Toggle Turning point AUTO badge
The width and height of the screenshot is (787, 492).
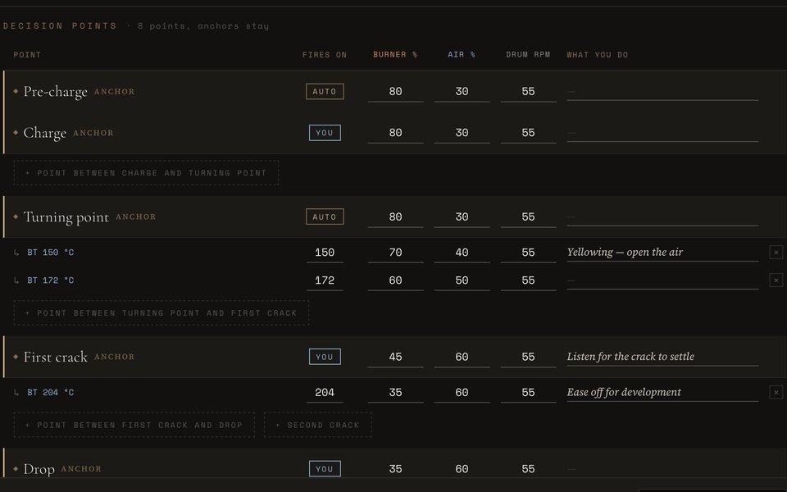point(325,216)
